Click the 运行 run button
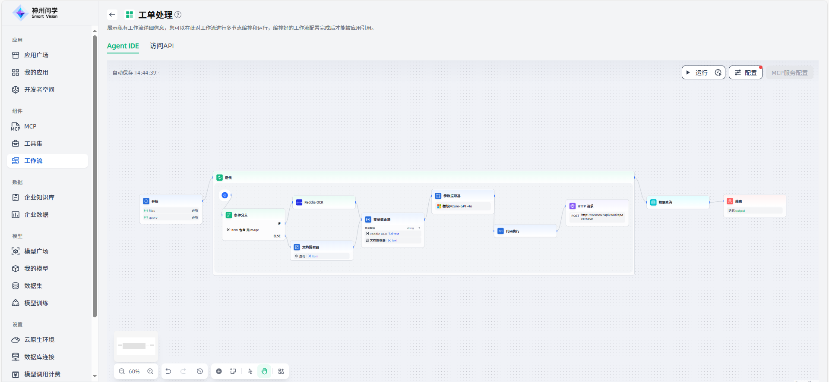Screen dimensions: 829x382 pyautogui.click(x=697, y=72)
